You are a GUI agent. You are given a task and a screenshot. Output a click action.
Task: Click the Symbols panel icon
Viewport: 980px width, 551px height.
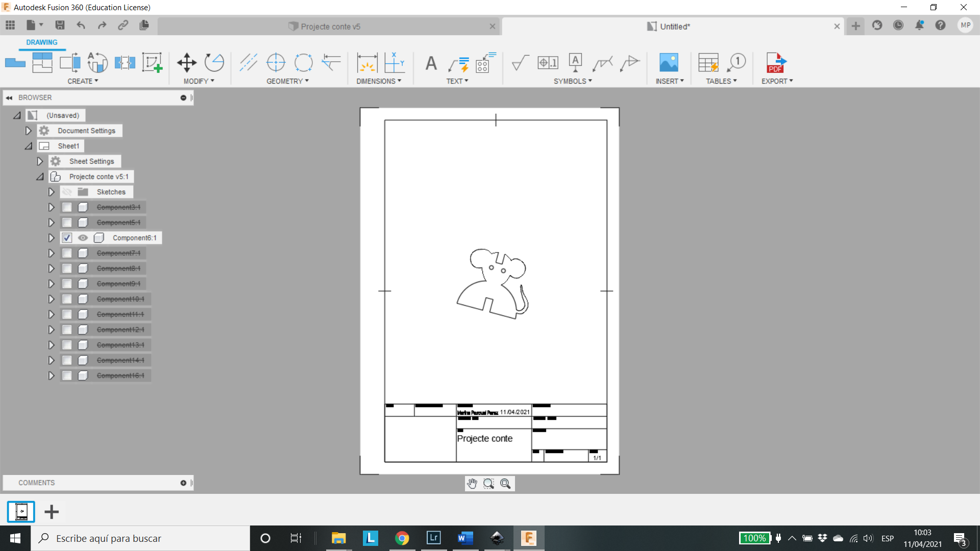[x=571, y=81]
